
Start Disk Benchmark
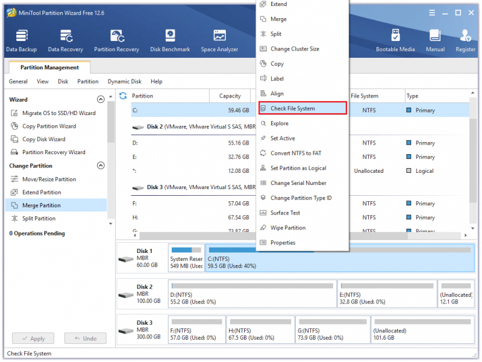point(170,40)
